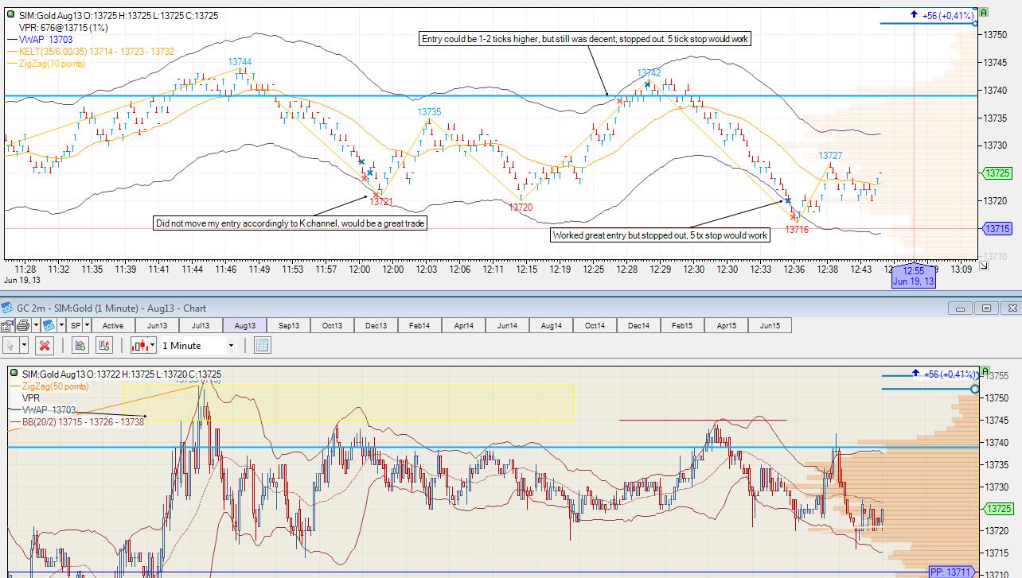Select the Apr14 contract tab
The image size is (1022, 578).
tap(464, 325)
